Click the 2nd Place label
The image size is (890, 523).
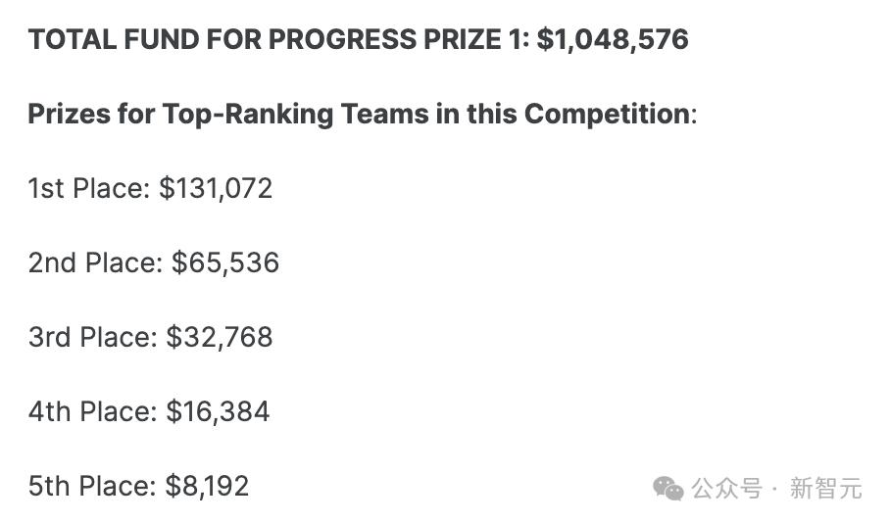point(95,262)
